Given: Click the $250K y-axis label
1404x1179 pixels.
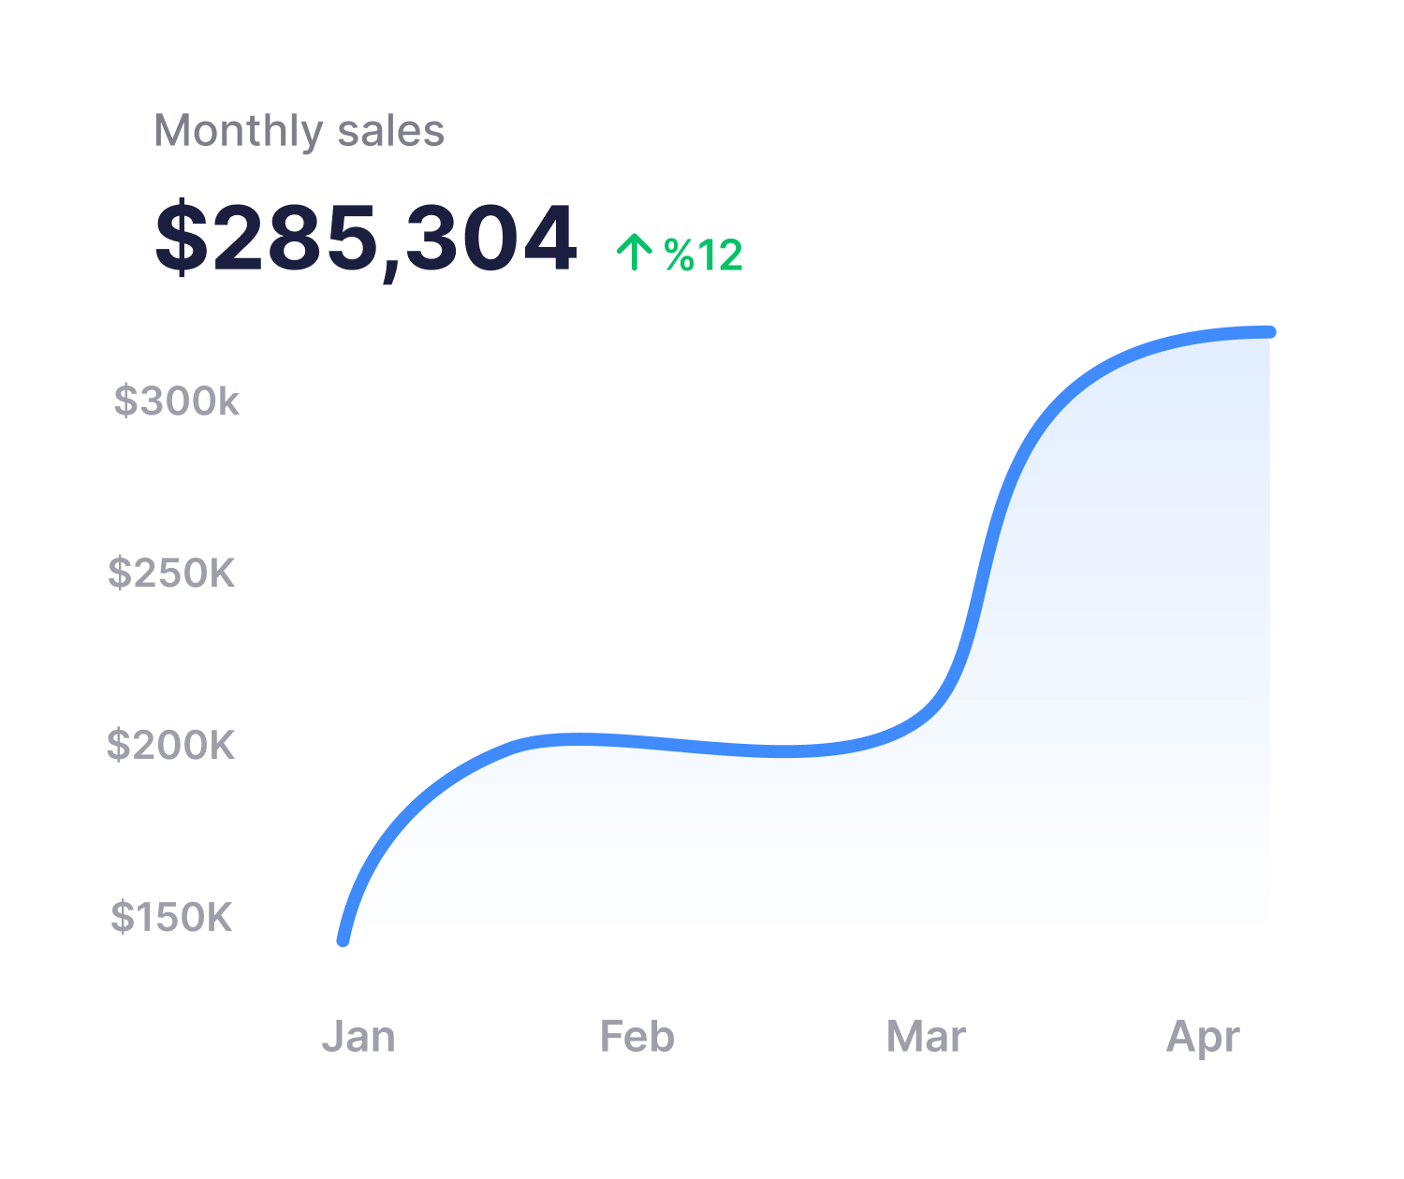Looking at the screenshot, I should (x=171, y=573).
